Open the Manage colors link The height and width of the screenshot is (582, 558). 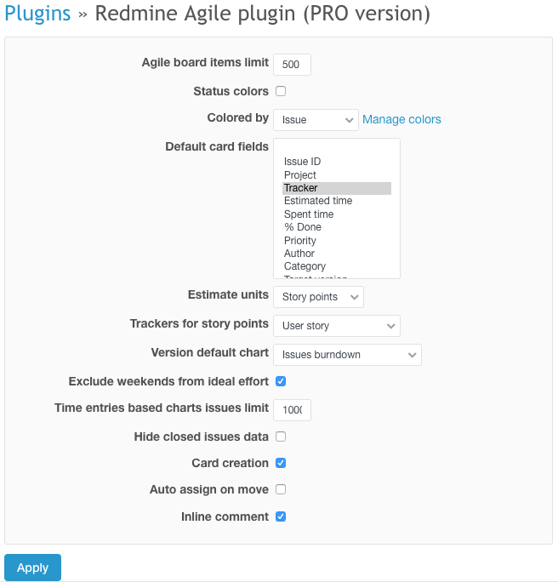(x=401, y=120)
